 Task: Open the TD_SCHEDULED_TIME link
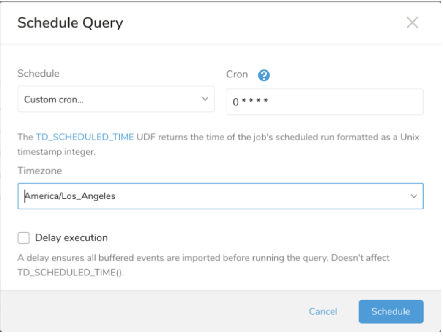coord(85,137)
